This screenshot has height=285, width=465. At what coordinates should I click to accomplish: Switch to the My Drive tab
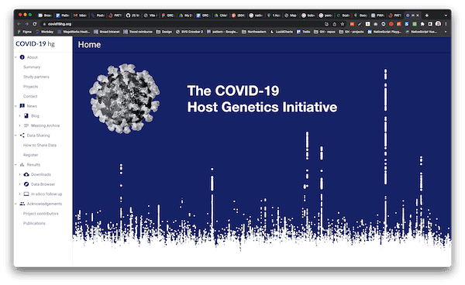[x=185, y=15]
